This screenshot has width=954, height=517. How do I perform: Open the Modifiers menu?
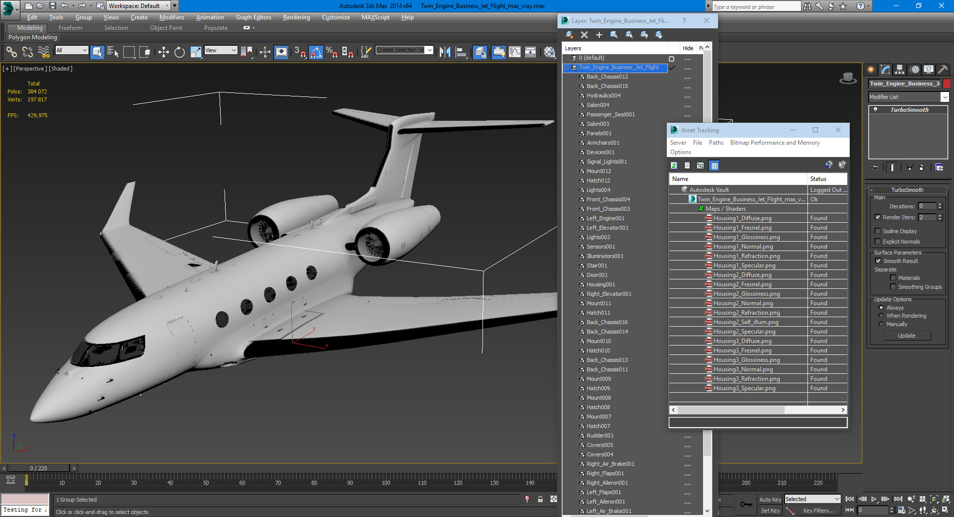171,17
